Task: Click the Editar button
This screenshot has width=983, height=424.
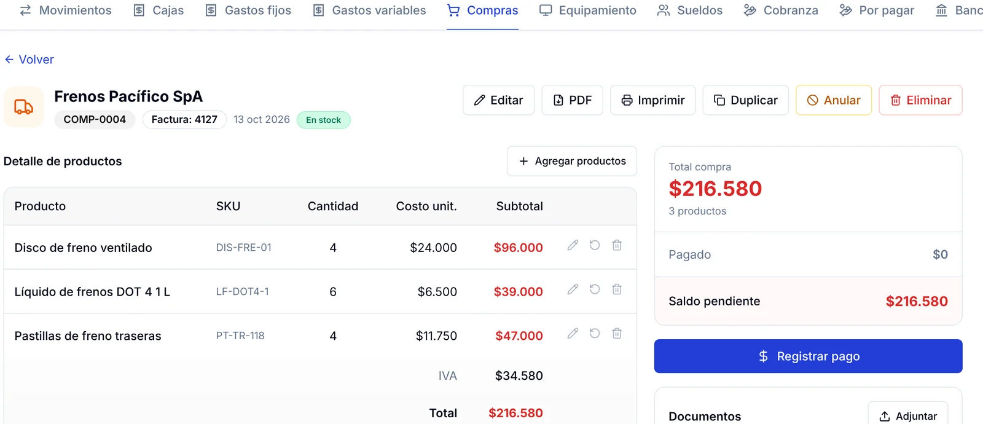Action: 498,100
